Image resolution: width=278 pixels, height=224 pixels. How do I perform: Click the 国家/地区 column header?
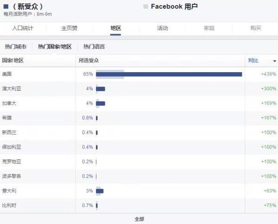click(x=13, y=61)
